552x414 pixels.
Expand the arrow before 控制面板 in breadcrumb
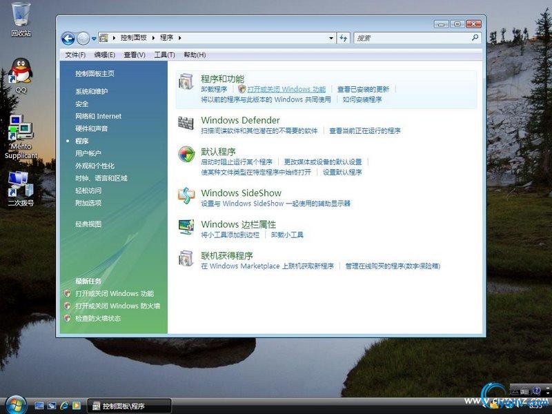pos(114,38)
